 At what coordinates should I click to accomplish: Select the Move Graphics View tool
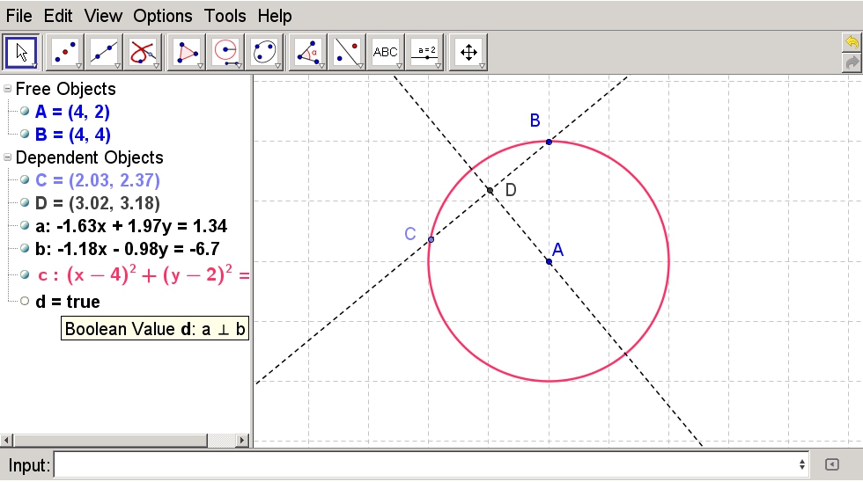click(x=468, y=53)
